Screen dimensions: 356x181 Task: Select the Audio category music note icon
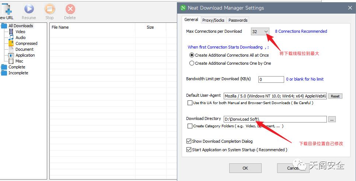11,38
